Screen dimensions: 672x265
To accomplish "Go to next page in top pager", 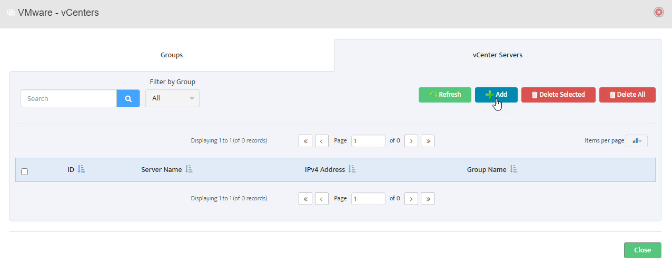I will 411,141.
